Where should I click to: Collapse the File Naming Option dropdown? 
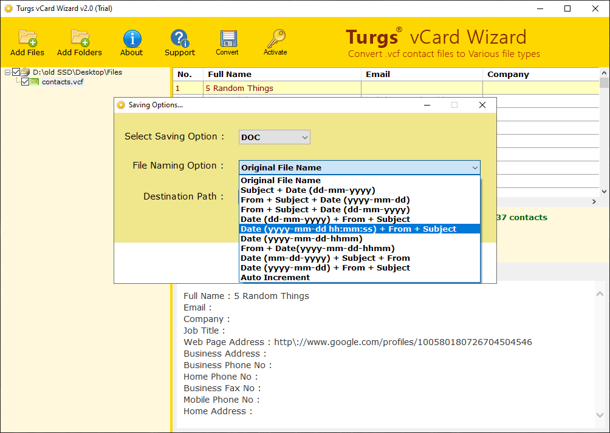(475, 168)
